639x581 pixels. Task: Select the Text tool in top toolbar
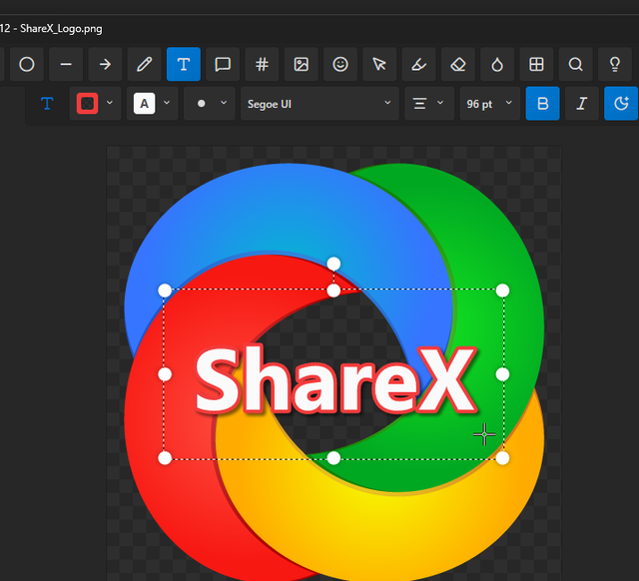coord(184,64)
